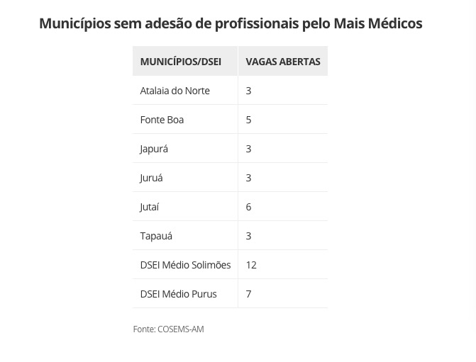The height and width of the screenshot is (362, 476).
Task: Select the DSEI Médio Solimões cell
Action: point(185,265)
